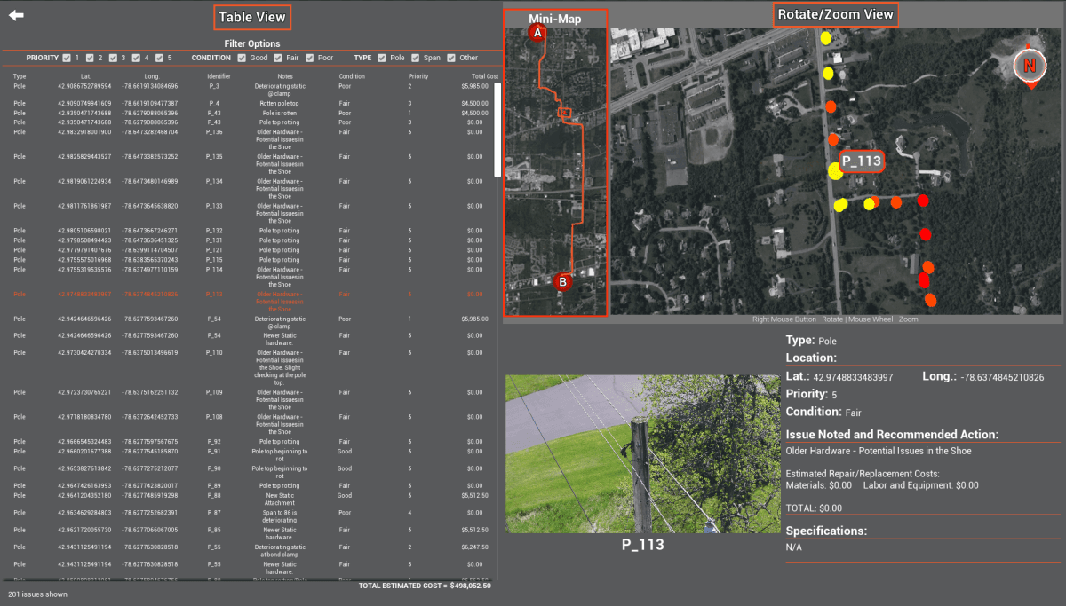Click the yellow pole dot beside the P_113 label
This screenshot has width=1066, height=606.
coord(835,170)
